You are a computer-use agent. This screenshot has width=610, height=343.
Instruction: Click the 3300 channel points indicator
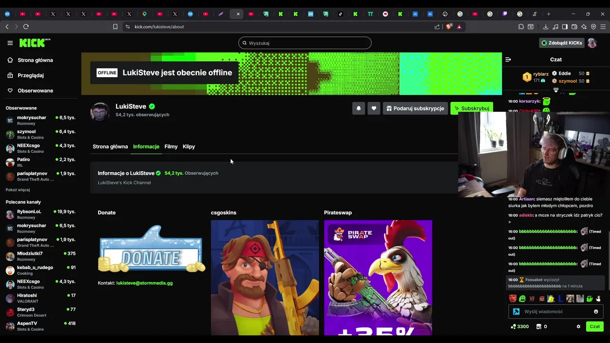click(519, 326)
